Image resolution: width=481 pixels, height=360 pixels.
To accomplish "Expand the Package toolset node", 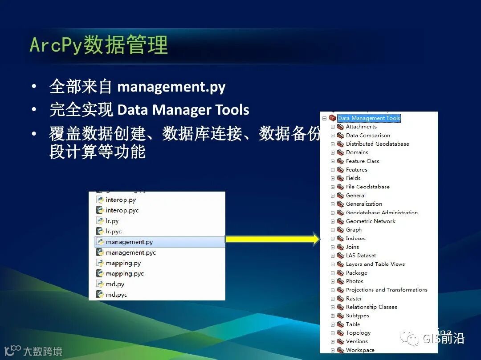I will point(333,273).
